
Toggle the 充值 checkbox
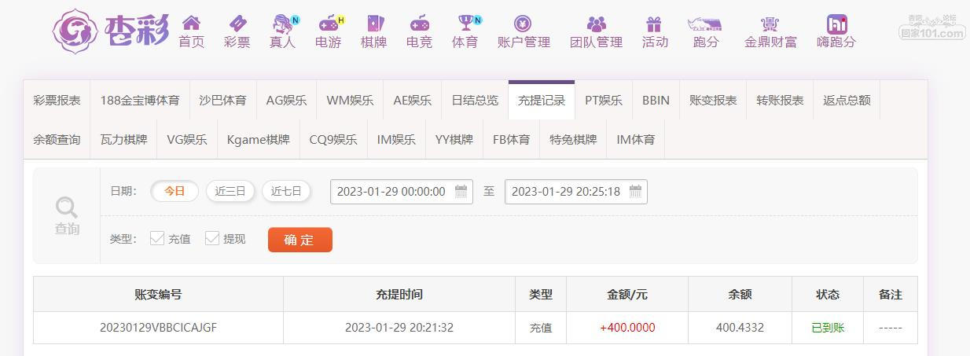click(157, 238)
